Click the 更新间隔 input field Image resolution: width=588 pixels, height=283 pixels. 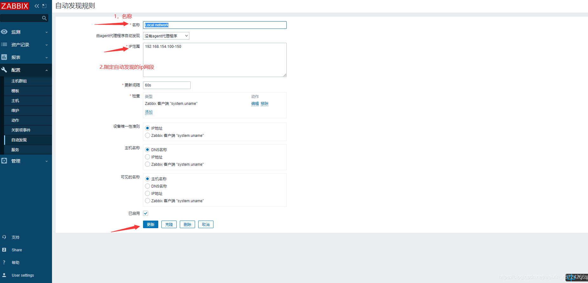pyautogui.click(x=167, y=85)
